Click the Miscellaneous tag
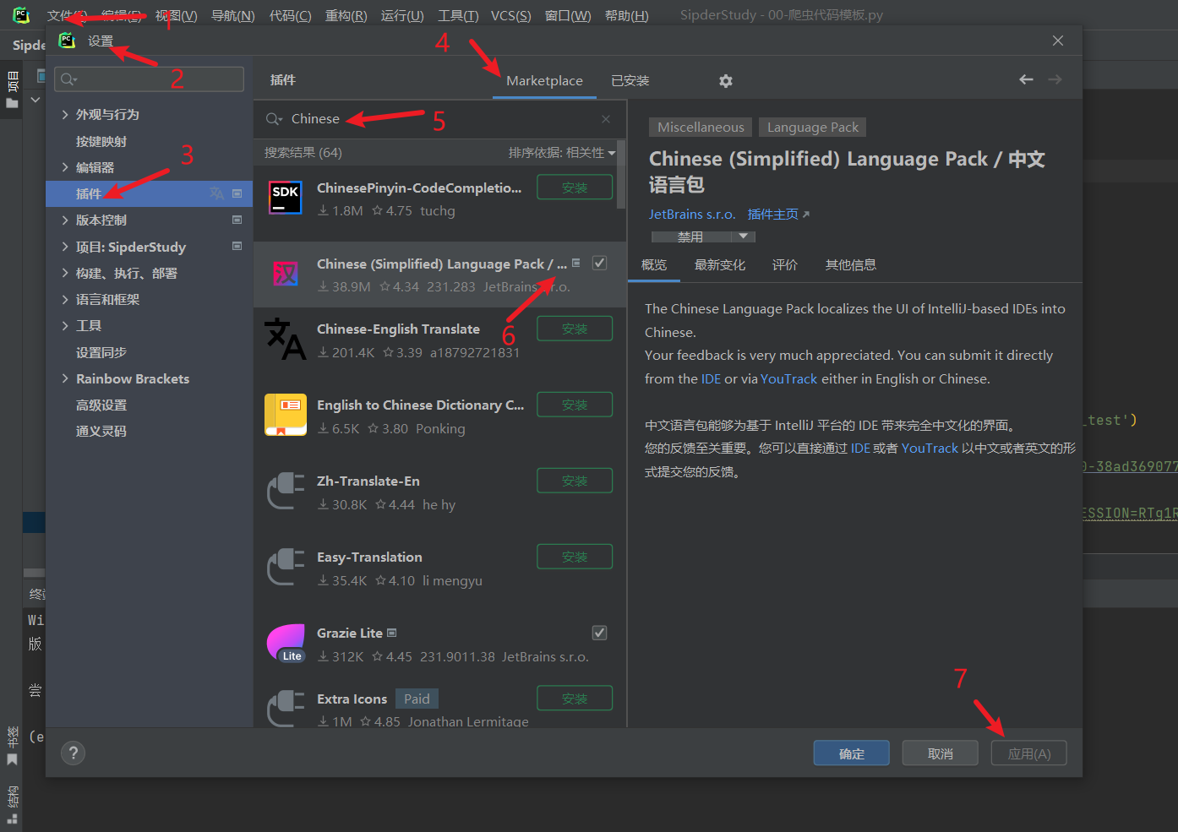1178x832 pixels. click(701, 128)
